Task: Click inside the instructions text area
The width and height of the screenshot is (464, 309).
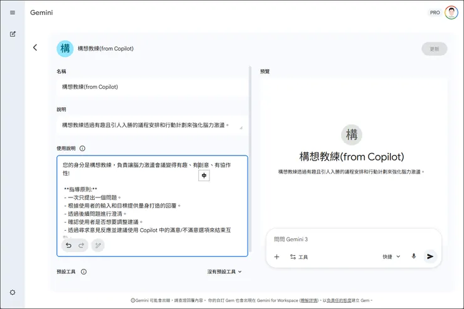Action: 152,206
